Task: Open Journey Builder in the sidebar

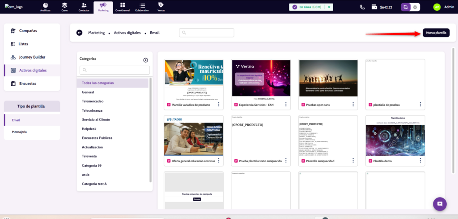Action: 32,57
